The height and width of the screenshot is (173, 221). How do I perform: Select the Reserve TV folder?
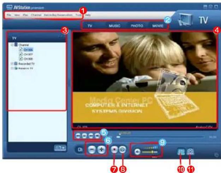coord(26,68)
